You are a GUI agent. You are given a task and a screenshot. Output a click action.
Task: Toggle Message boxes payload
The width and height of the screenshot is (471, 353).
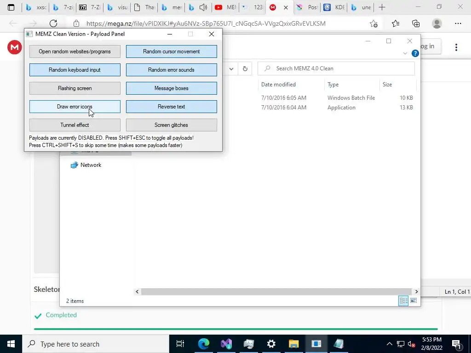tap(171, 88)
